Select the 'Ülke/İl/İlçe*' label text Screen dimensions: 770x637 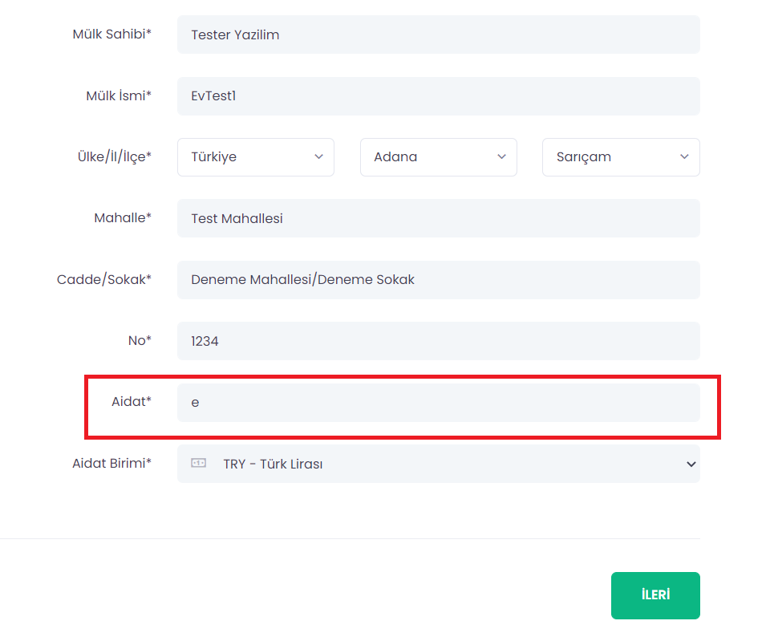click(x=108, y=156)
